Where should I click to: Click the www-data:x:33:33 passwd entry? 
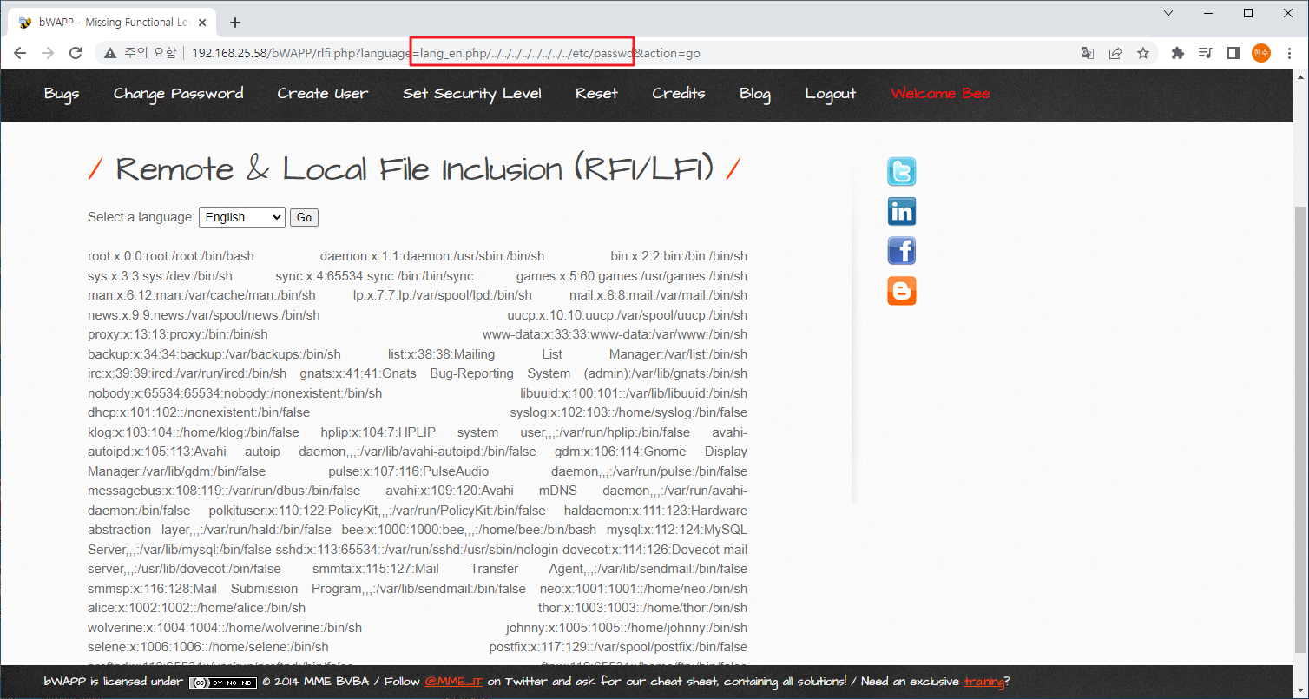[615, 334]
